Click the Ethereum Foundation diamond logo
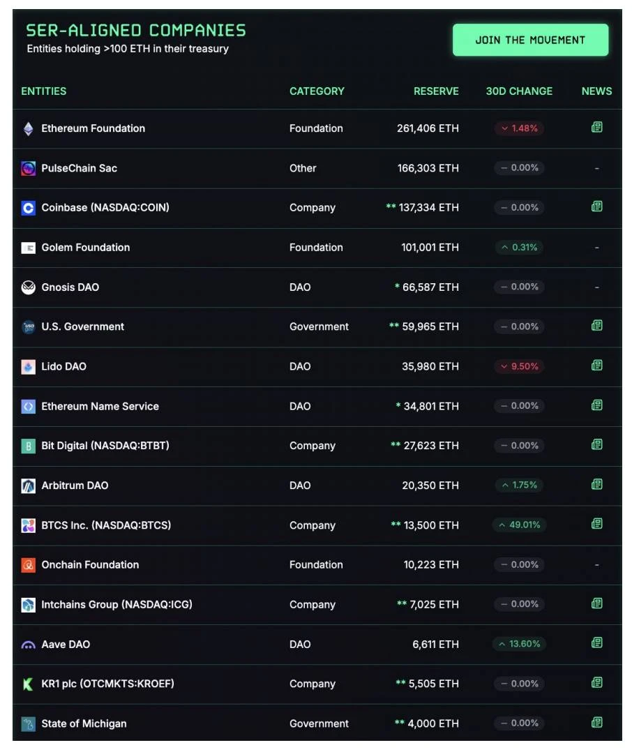 (29, 128)
